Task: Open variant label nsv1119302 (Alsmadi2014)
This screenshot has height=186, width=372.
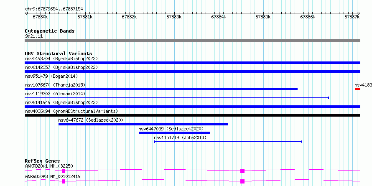Action: [55, 94]
